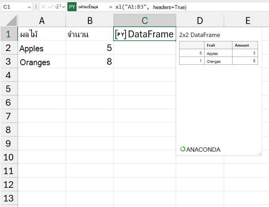Select column A header
Screen dimensions: 269x207
(42, 21)
